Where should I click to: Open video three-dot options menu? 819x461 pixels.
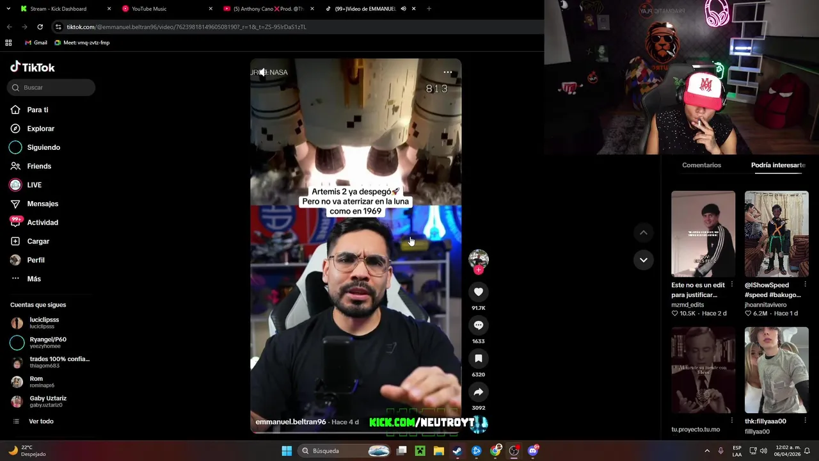tap(448, 72)
